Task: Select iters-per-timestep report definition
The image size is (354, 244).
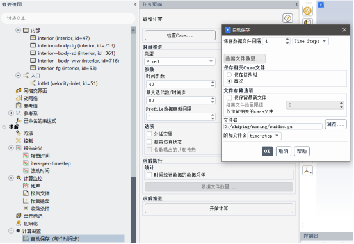Action: (47, 163)
